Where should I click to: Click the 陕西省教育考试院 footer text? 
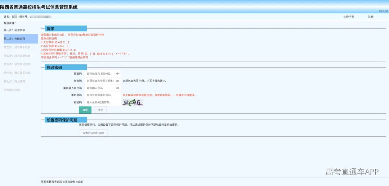62,182
